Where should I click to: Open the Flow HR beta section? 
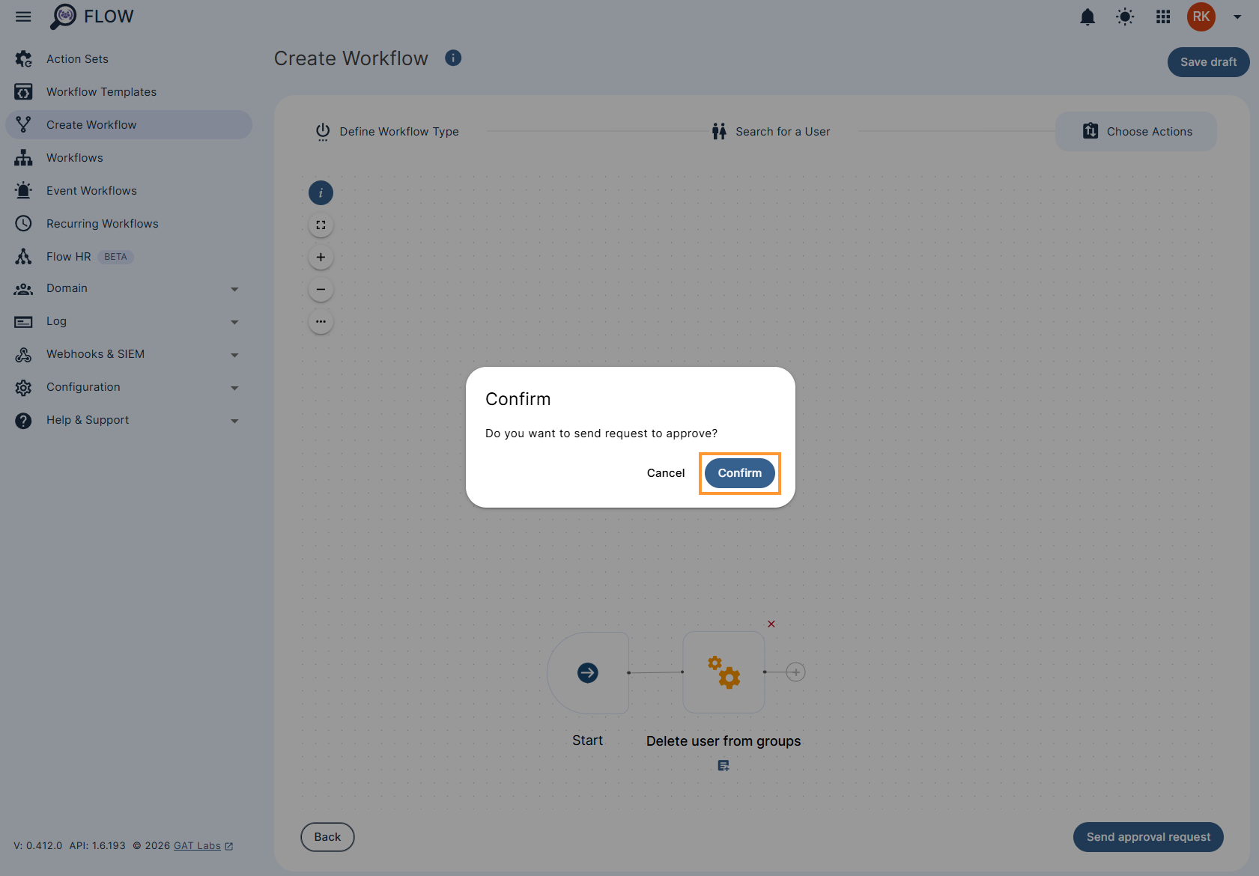68,256
